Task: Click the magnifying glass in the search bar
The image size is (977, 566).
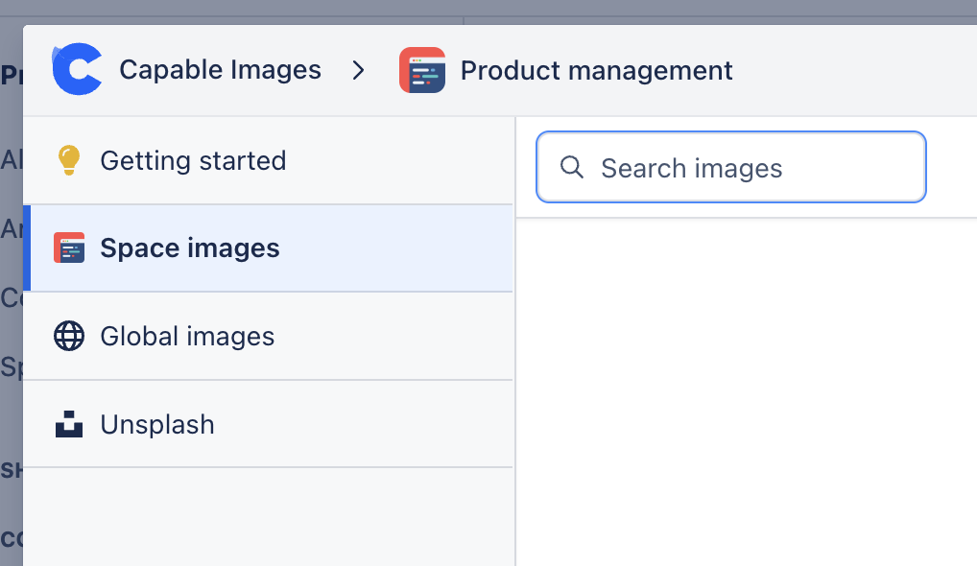Action: click(572, 167)
